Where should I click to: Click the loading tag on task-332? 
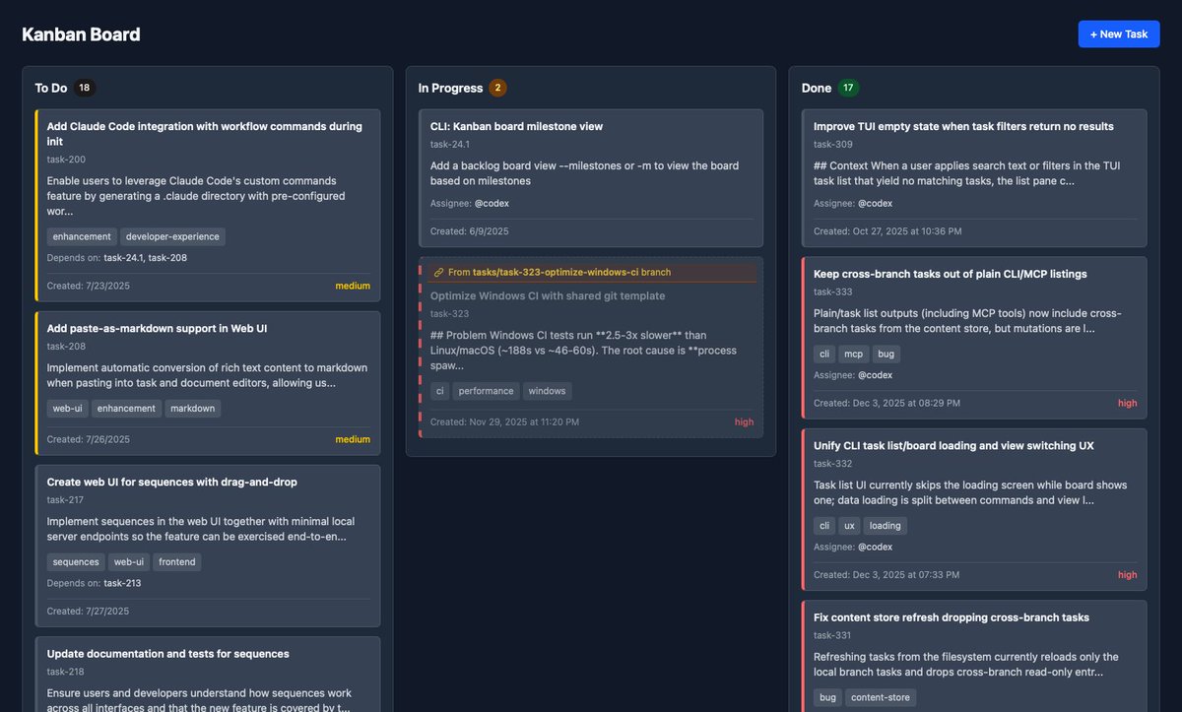[886, 526]
